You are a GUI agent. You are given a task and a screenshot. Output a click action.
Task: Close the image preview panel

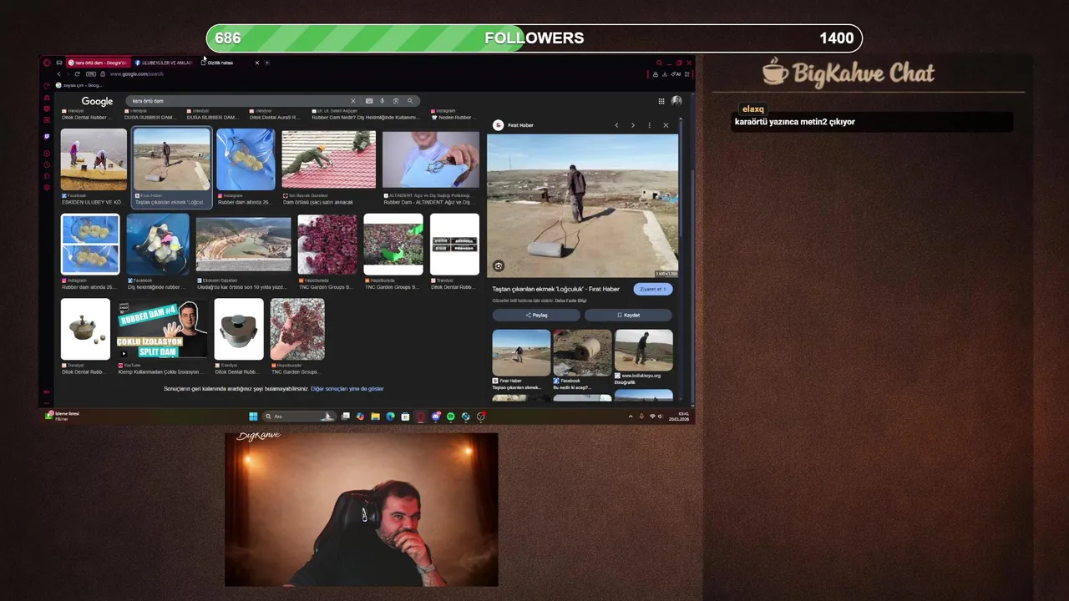666,125
